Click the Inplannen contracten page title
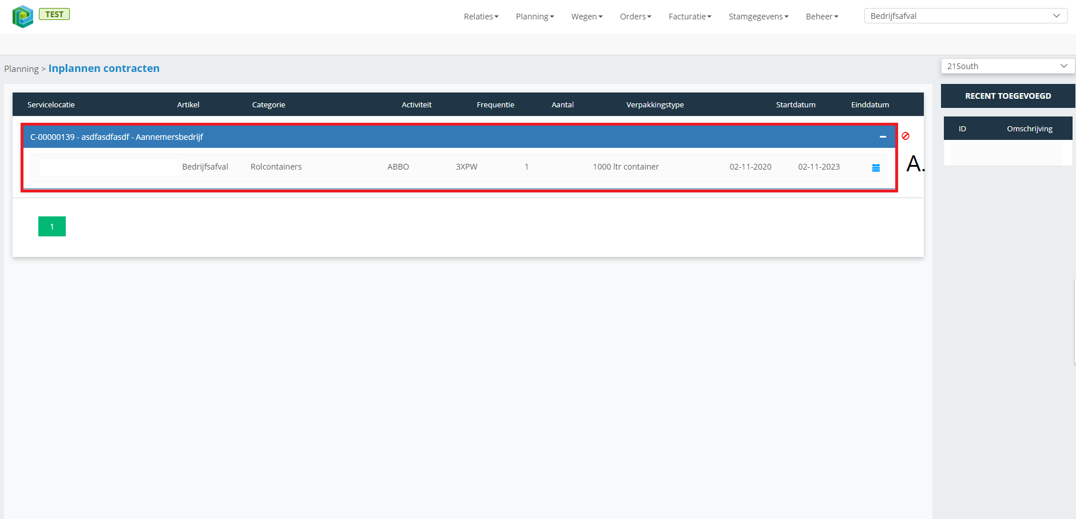Image resolution: width=1076 pixels, height=519 pixels. 104,69
